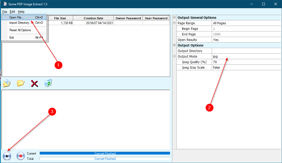Change Open Results value Yes

tap(246, 40)
